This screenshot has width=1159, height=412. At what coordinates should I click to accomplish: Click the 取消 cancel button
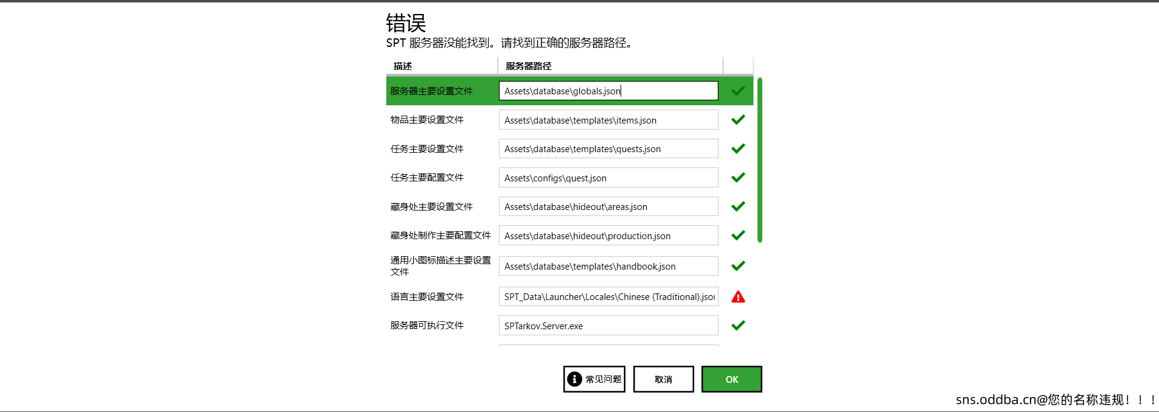pos(664,379)
